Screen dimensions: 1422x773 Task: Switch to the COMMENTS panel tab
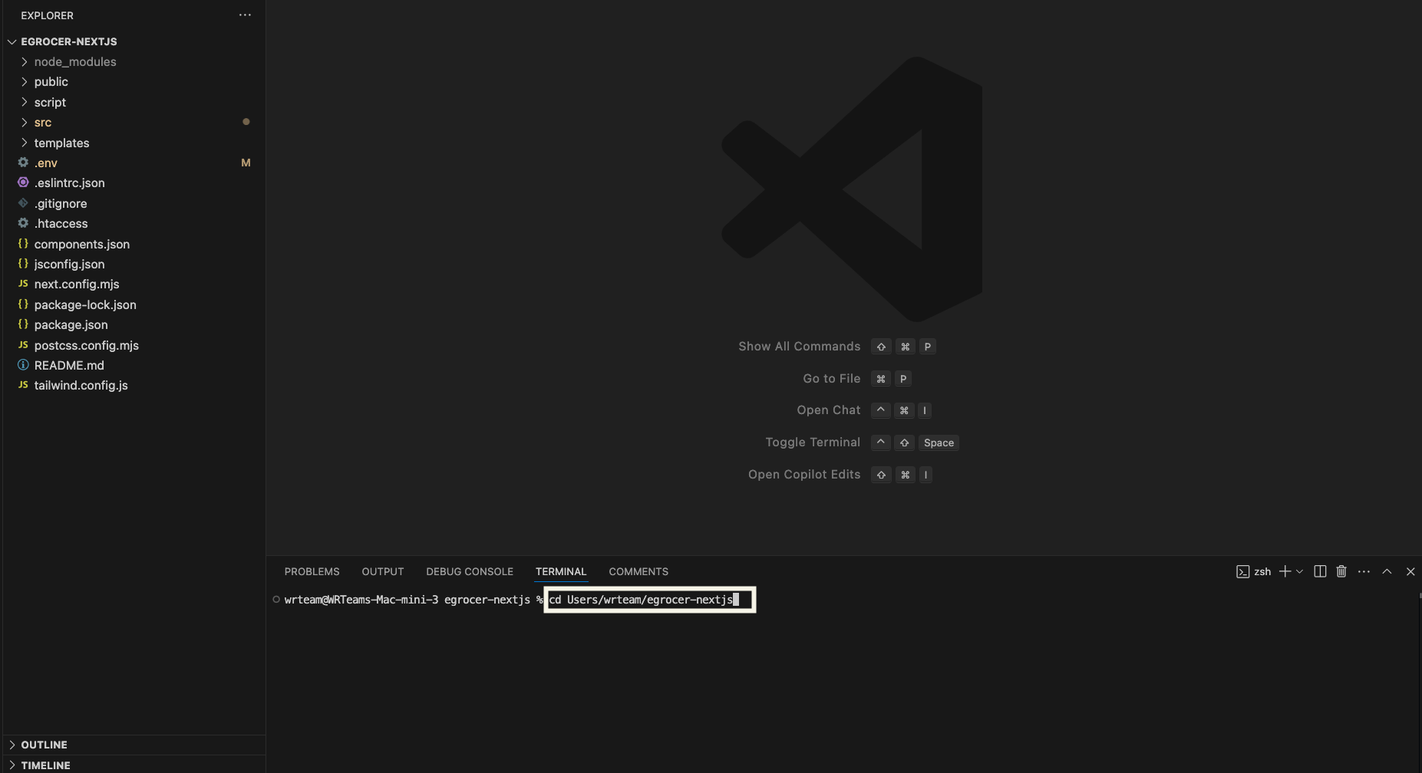(638, 571)
